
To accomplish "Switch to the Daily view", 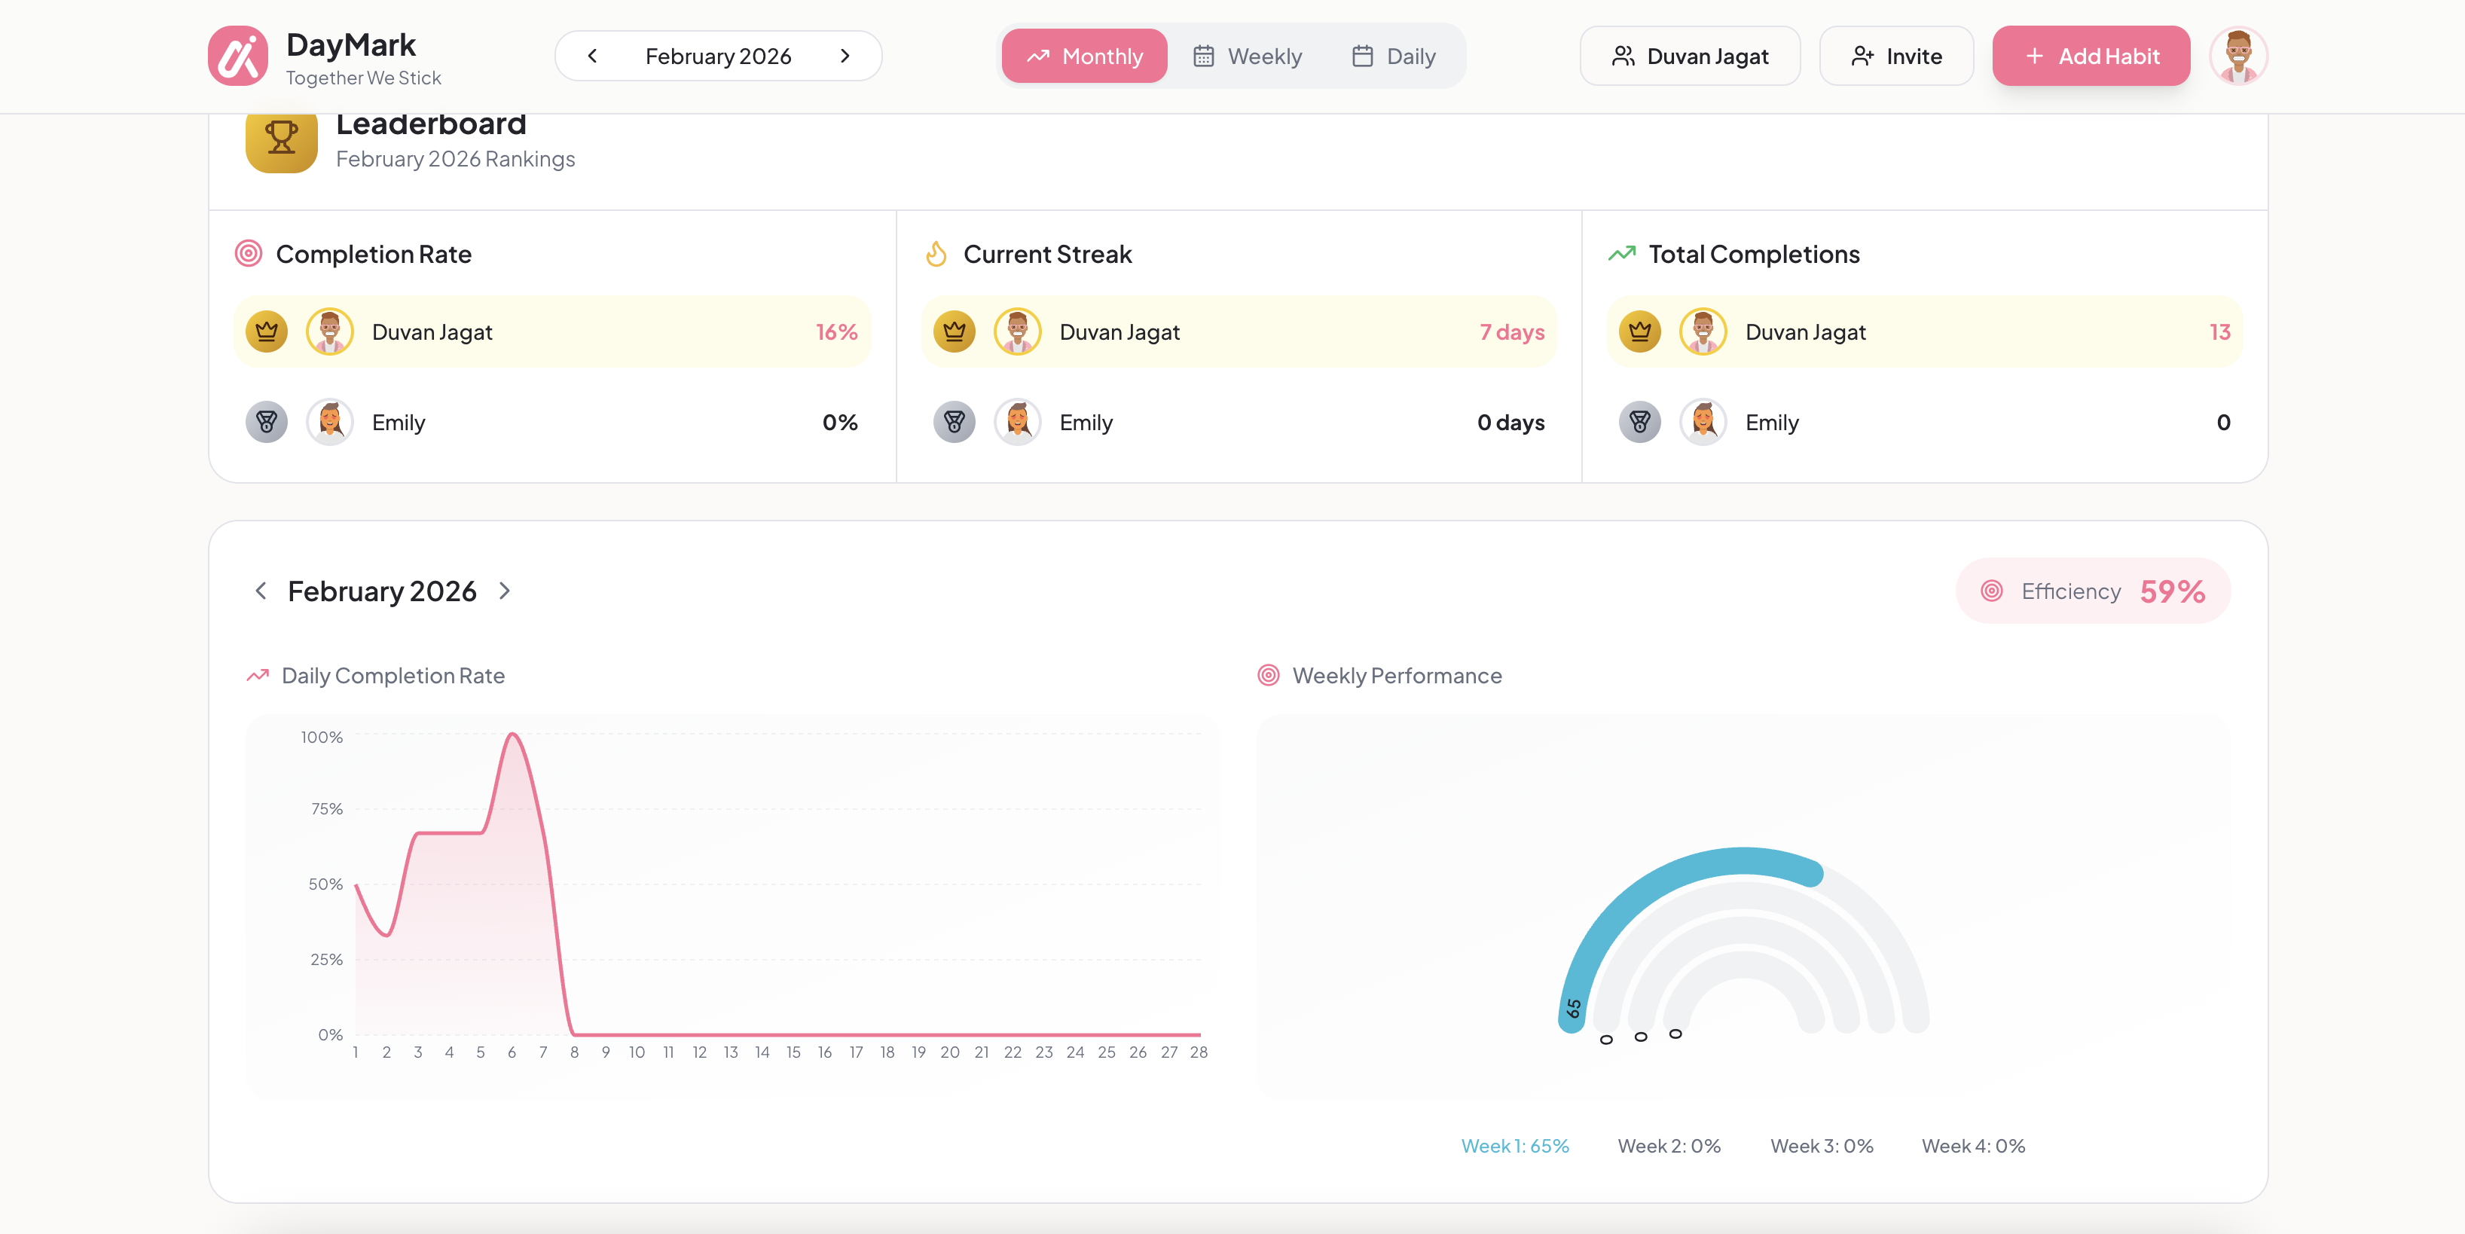I will [1393, 56].
